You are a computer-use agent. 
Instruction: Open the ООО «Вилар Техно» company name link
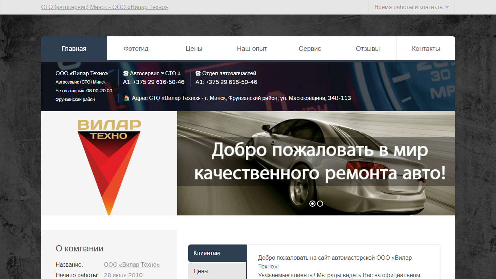(x=132, y=265)
